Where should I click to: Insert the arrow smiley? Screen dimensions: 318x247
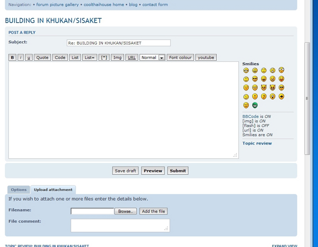click(x=281, y=96)
